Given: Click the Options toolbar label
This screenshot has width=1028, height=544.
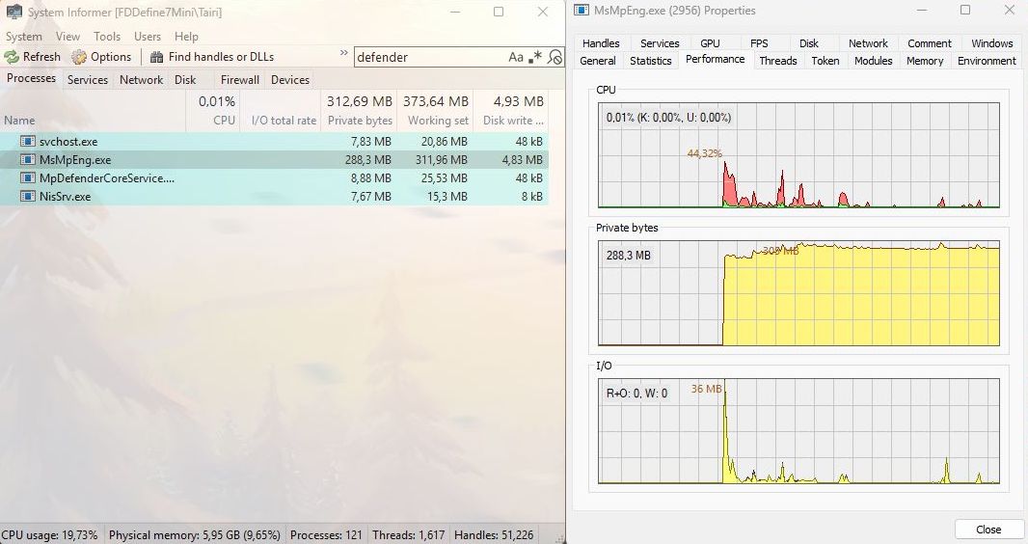Looking at the screenshot, I should click(111, 57).
